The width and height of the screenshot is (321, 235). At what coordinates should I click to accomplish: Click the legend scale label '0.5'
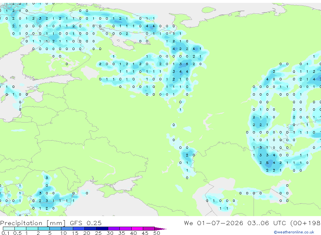click(17, 233)
